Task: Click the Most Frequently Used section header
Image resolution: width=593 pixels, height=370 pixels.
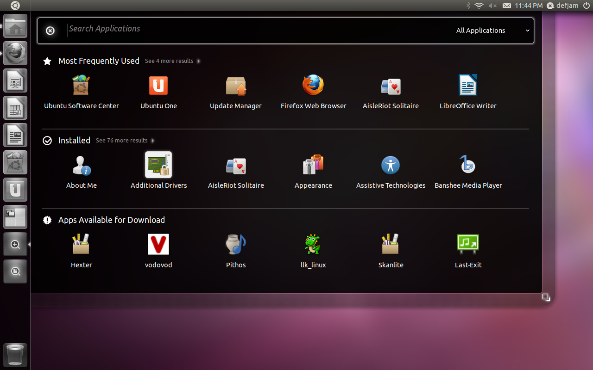Action: click(x=99, y=61)
